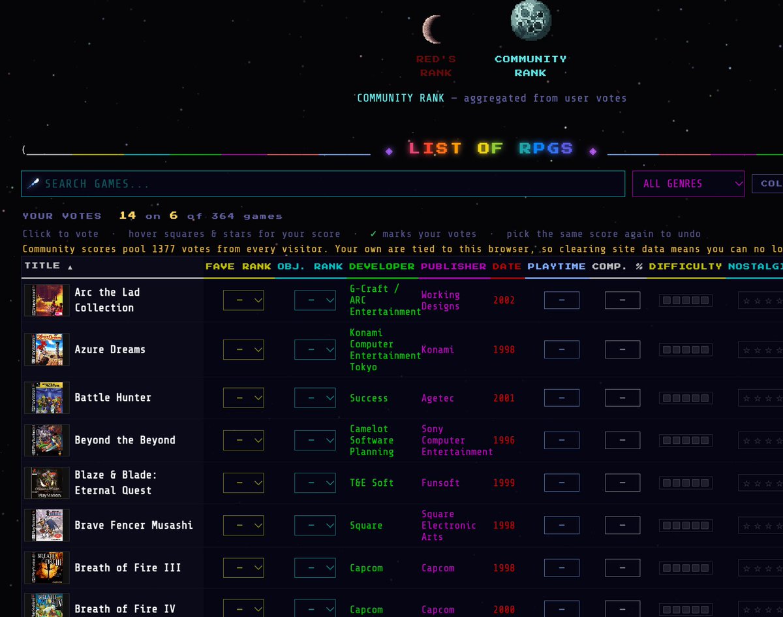783x617 pixels.
Task: Click date 2002 for Arc the Lad
Action: pyautogui.click(x=504, y=300)
